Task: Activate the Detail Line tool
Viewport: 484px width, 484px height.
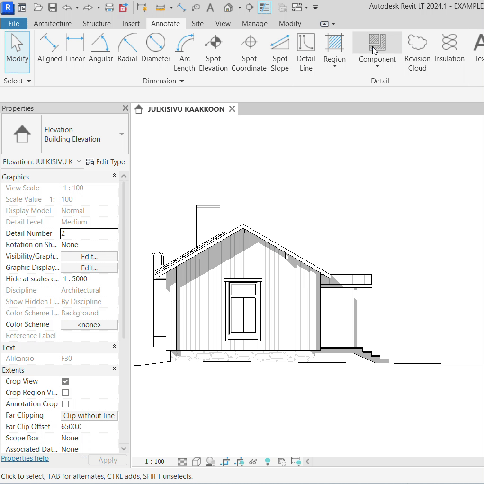Action: (305, 53)
